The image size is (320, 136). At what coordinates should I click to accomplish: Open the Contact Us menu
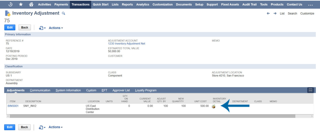tap(294, 4)
